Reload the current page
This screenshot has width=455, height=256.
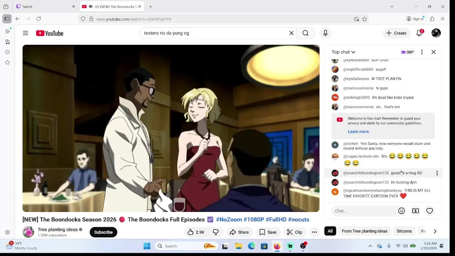tap(39, 19)
